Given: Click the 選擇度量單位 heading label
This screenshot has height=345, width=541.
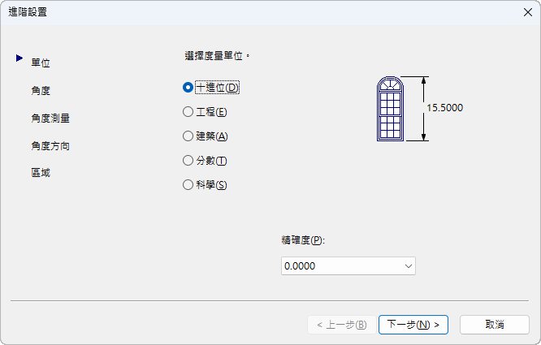Looking at the screenshot, I should pos(216,56).
